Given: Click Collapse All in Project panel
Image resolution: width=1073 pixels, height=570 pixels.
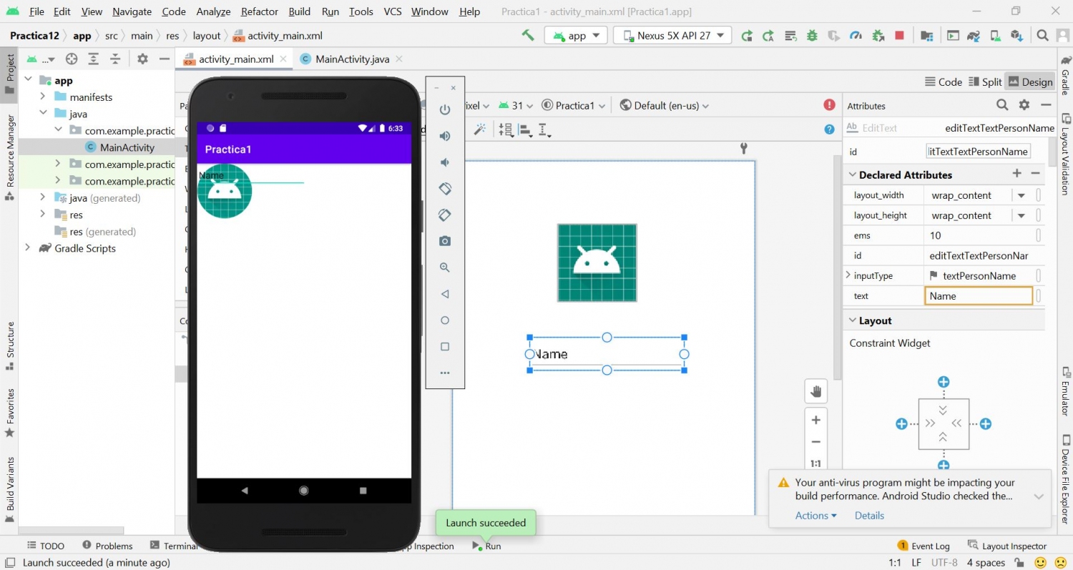Looking at the screenshot, I should click(114, 59).
